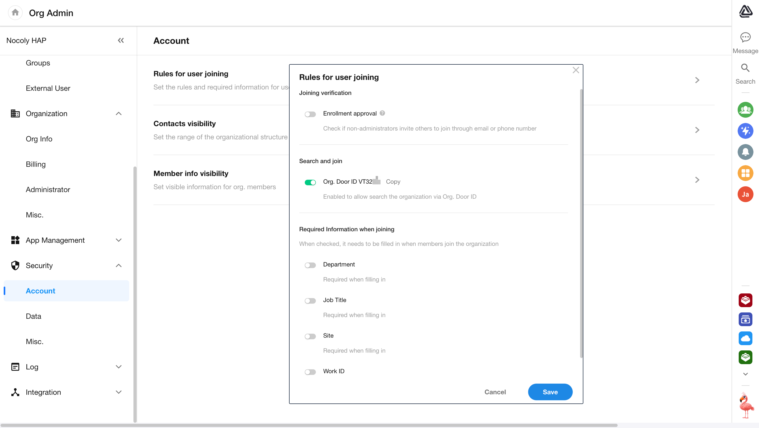Image resolution: width=759 pixels, height=428 pixels.
Task: Click the Search magnifier icon
Action: (745, 68)
